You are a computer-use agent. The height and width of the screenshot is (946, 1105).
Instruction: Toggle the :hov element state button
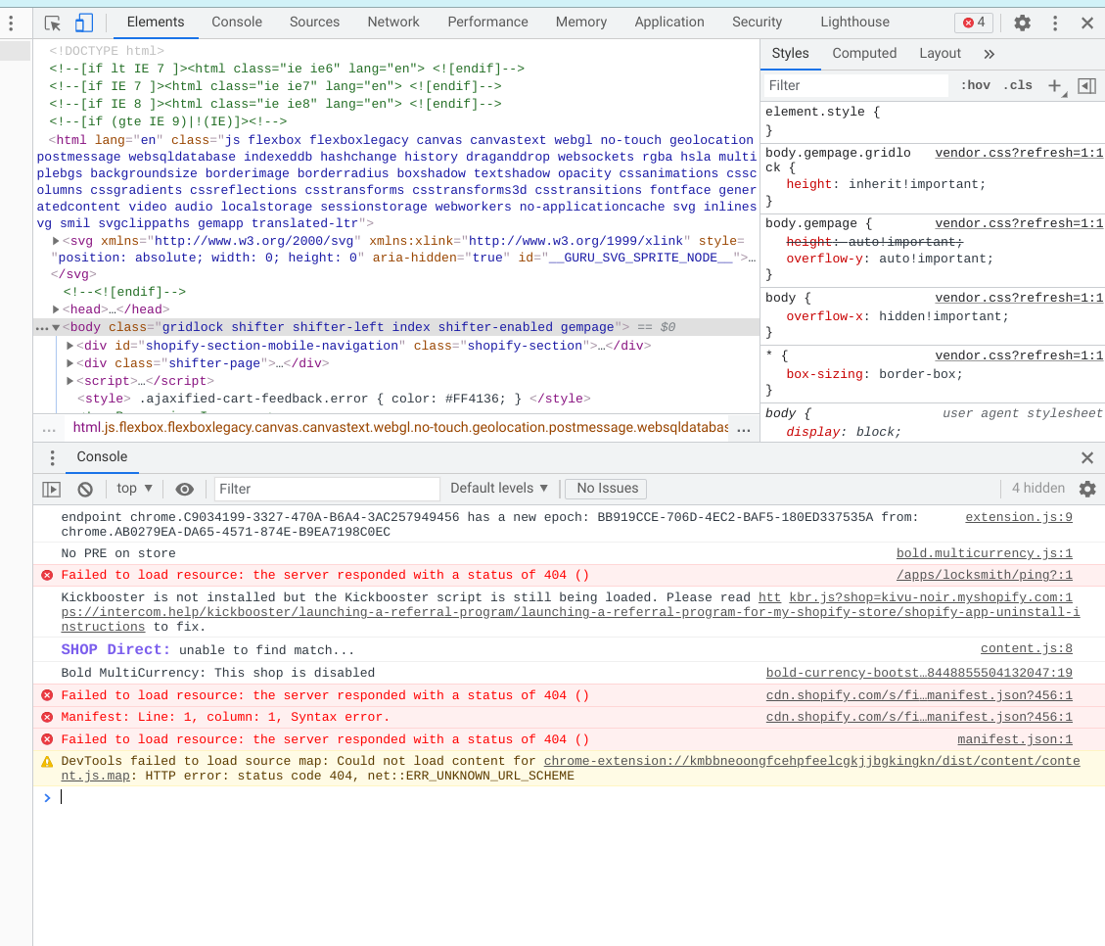coord(974,86)
